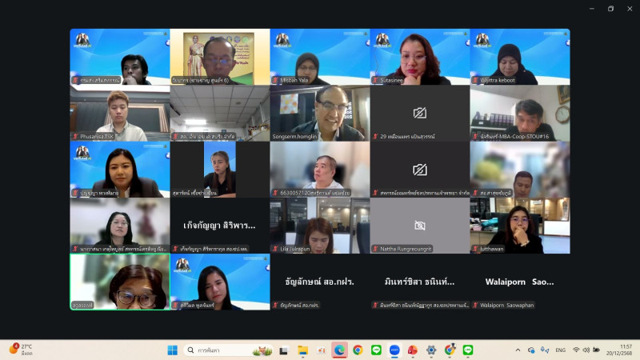Restore down the meeting window
This screenshot has height=360, width=640.
pyautogui.click(x=610, y=9)
